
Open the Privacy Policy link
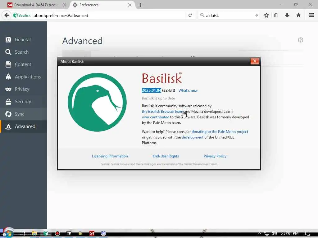click(x=215, y=156)
